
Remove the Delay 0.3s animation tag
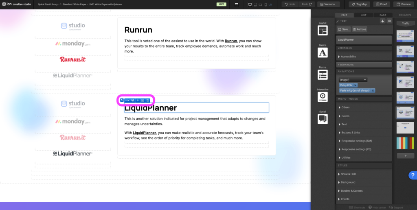(355, 85)
